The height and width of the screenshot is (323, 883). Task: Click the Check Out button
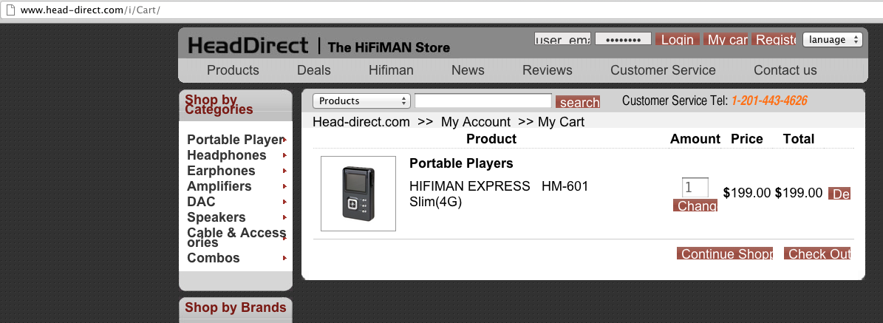[817, 254]
